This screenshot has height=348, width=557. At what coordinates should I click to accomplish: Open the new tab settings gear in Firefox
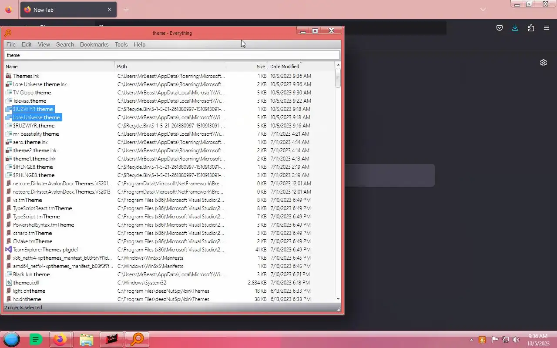point(544,63)
